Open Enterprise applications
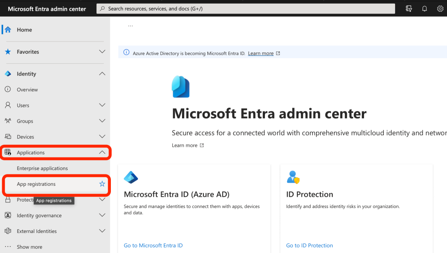447x253 pixels. coord(42,168)
